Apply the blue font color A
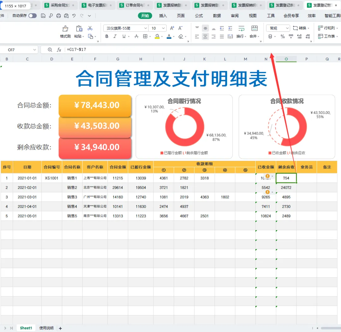 click(169, 36)
